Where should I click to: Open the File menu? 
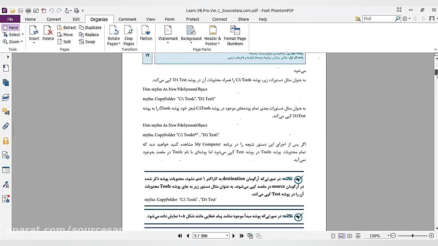pos(10,19)
